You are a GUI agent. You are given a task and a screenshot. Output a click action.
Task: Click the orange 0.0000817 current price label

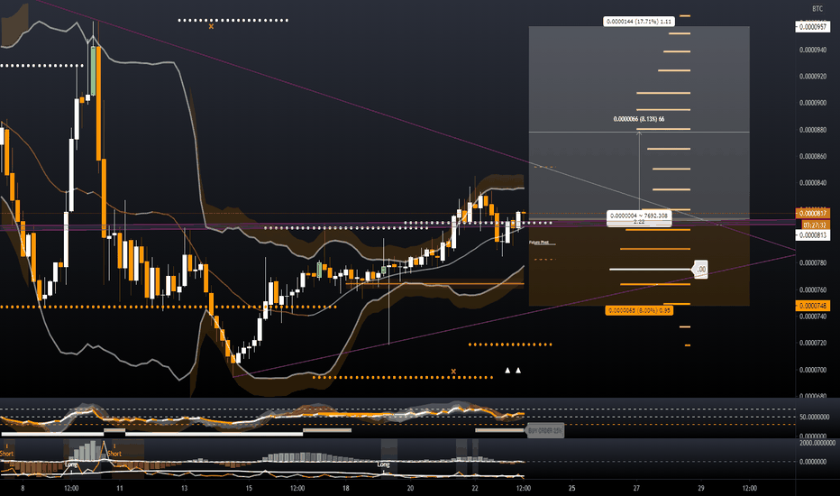pyautogui.click(x=813, y=214)
